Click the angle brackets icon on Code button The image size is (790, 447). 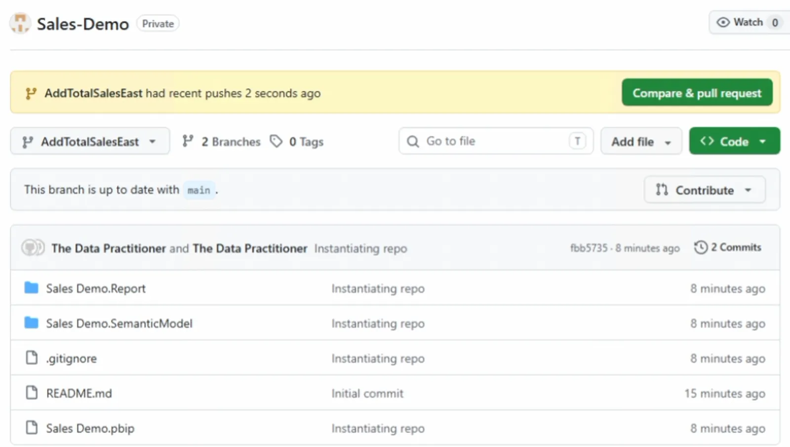(x=707, y=141)
